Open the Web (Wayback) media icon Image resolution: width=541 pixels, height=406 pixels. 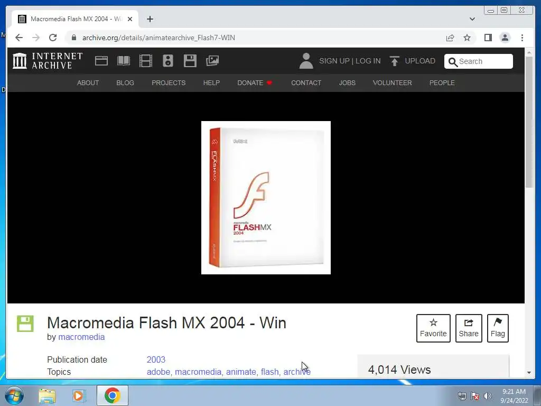coord(101,61)
